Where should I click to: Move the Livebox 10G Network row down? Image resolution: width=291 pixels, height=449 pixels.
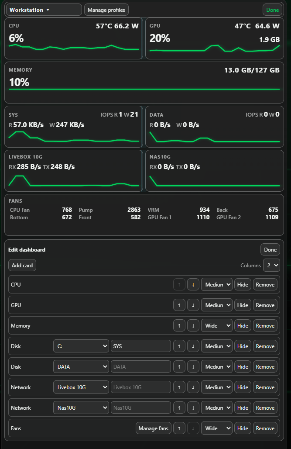[193, 387]
